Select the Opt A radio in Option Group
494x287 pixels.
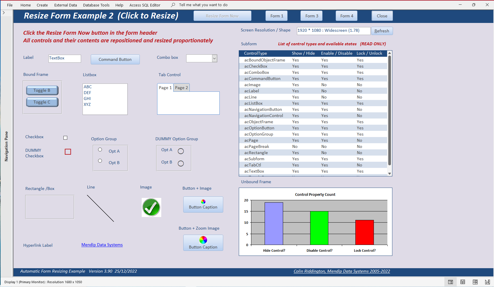click(x=100, y=150)
